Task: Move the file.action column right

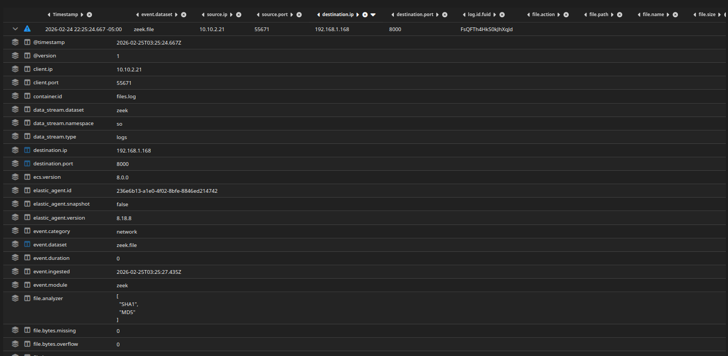Action: click(x=559, y=14)
